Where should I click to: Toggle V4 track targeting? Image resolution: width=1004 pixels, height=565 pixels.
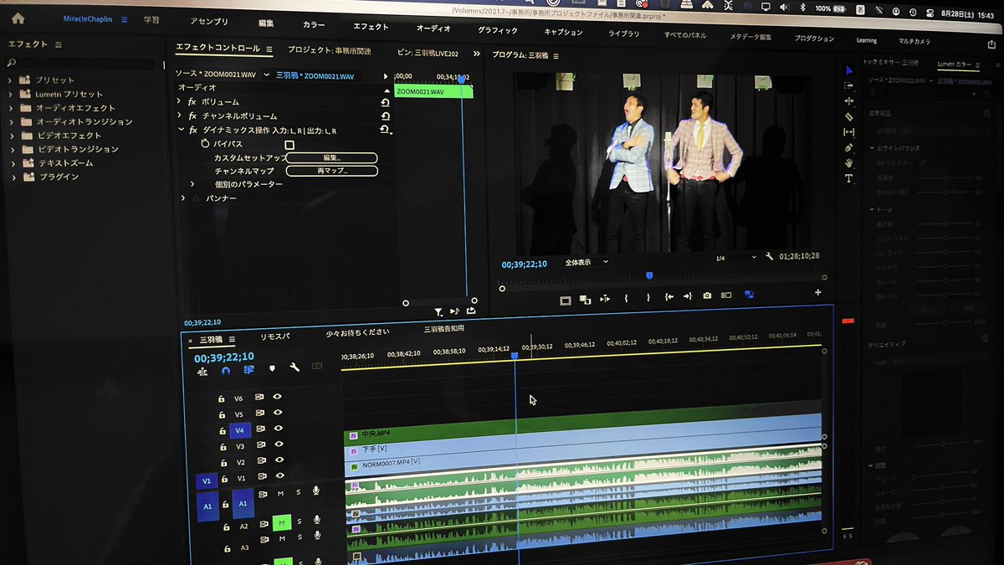coord(240,430)
